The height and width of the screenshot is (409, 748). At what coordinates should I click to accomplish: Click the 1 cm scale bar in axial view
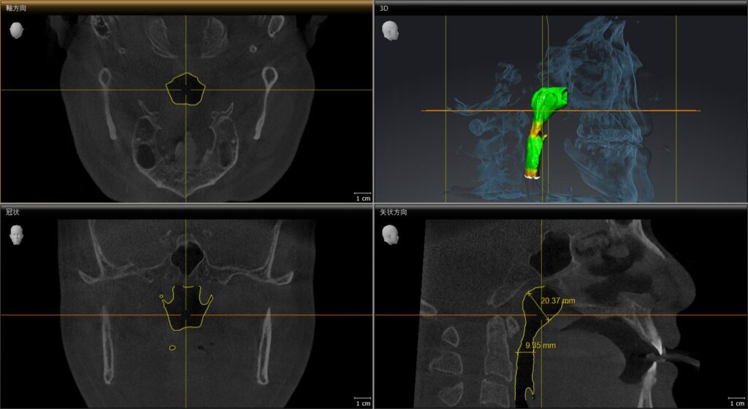coord(362,197)
